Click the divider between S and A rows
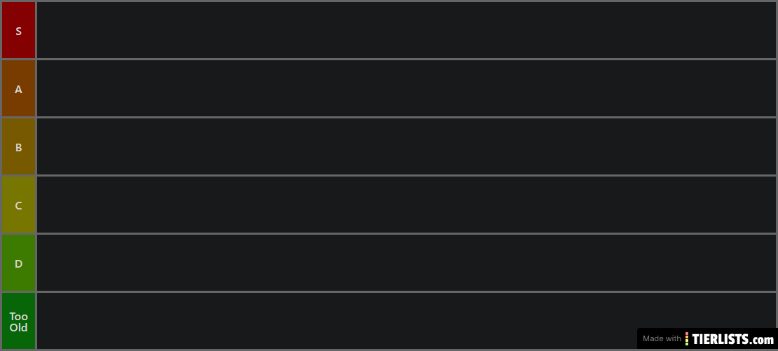This screenshot has height=351, width=778. click(406, 59)
